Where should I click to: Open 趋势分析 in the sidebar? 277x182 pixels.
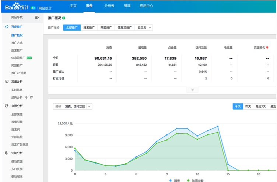17,97
